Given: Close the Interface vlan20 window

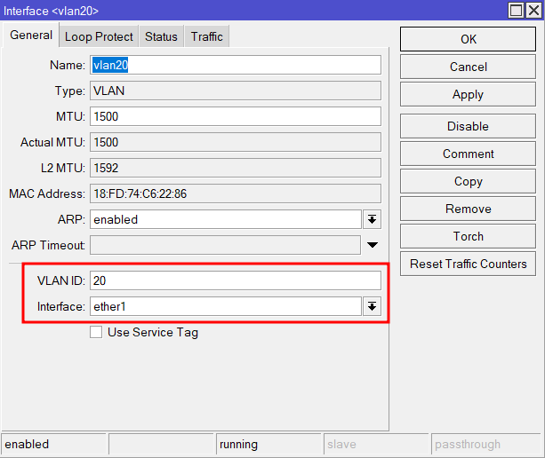Looking at the screenshot, I should [x=533, y=10].
